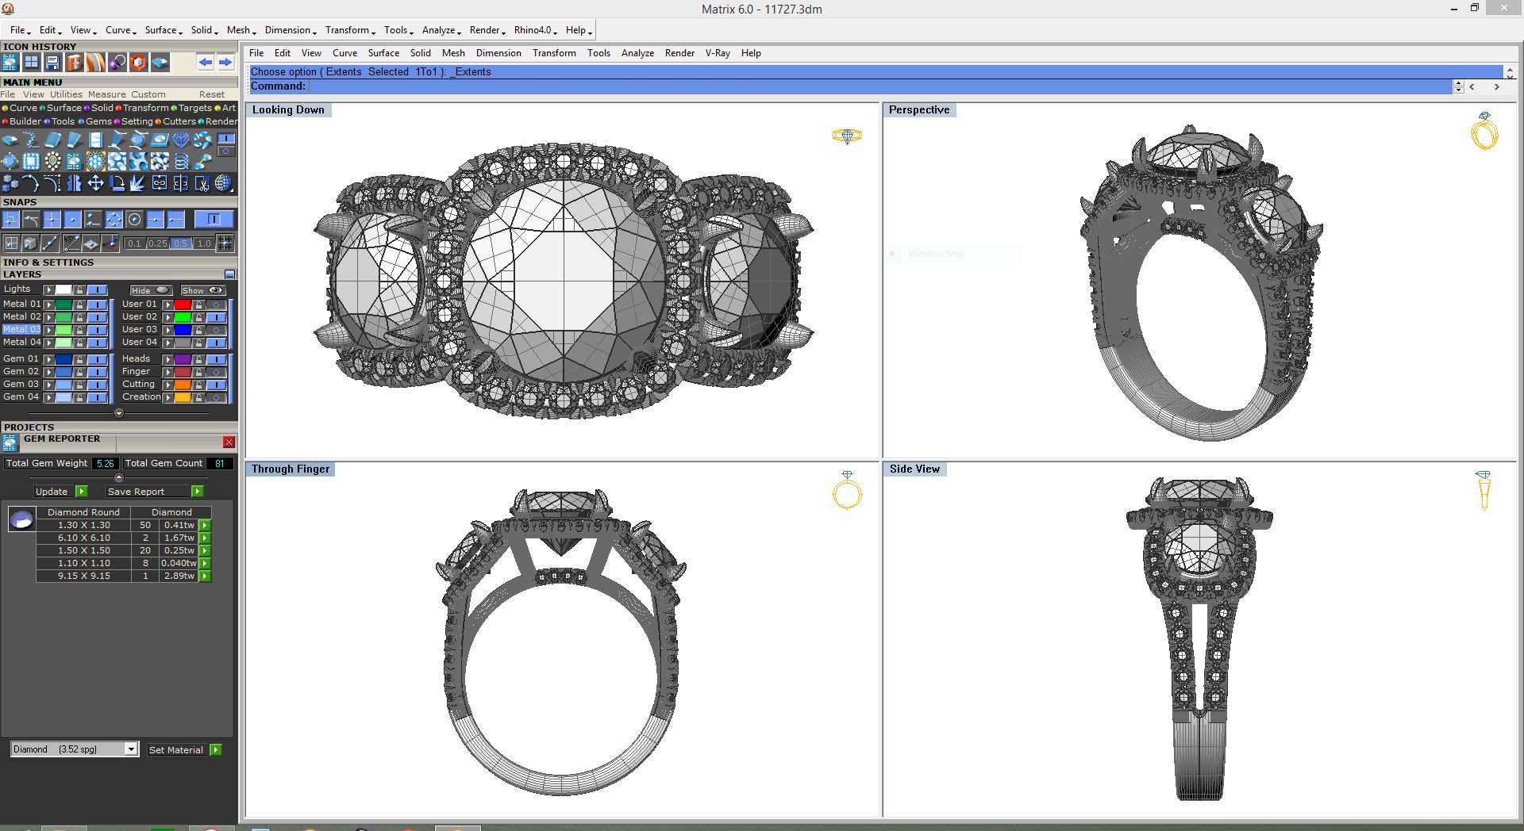Open the Analyze menu in the viewport menu bar

(x=637, y=53)
